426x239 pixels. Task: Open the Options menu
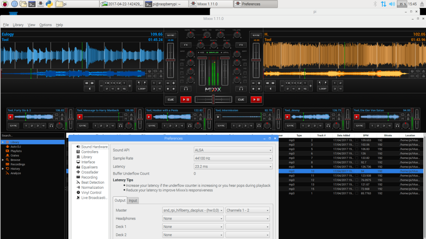click(45, 24)
